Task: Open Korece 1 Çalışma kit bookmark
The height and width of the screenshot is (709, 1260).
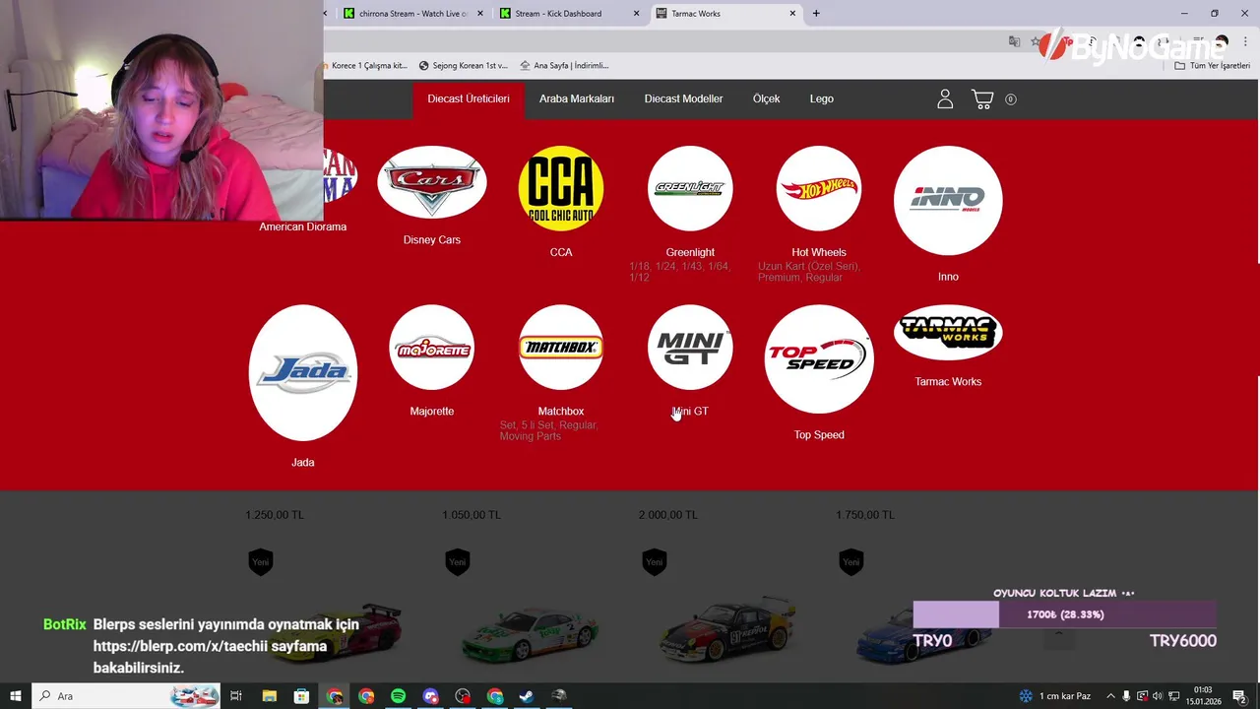Action: (366, 66)
